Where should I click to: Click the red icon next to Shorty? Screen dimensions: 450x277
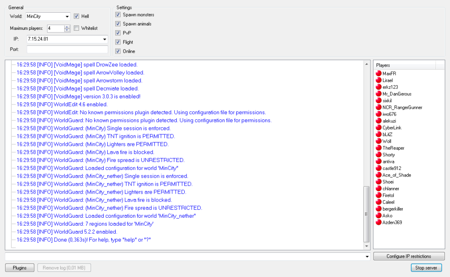[379, 155]
